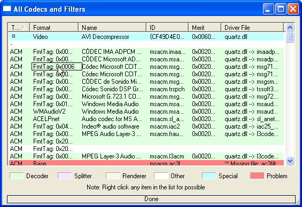Sort list by the ID column header

[x=167, y=28]
